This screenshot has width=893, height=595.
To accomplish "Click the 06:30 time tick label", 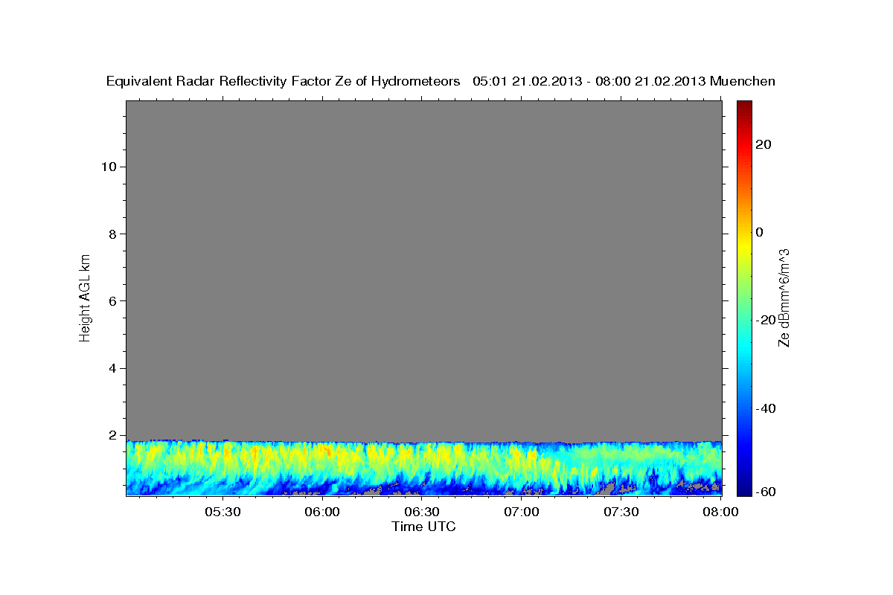I will (x=423, y=512).
